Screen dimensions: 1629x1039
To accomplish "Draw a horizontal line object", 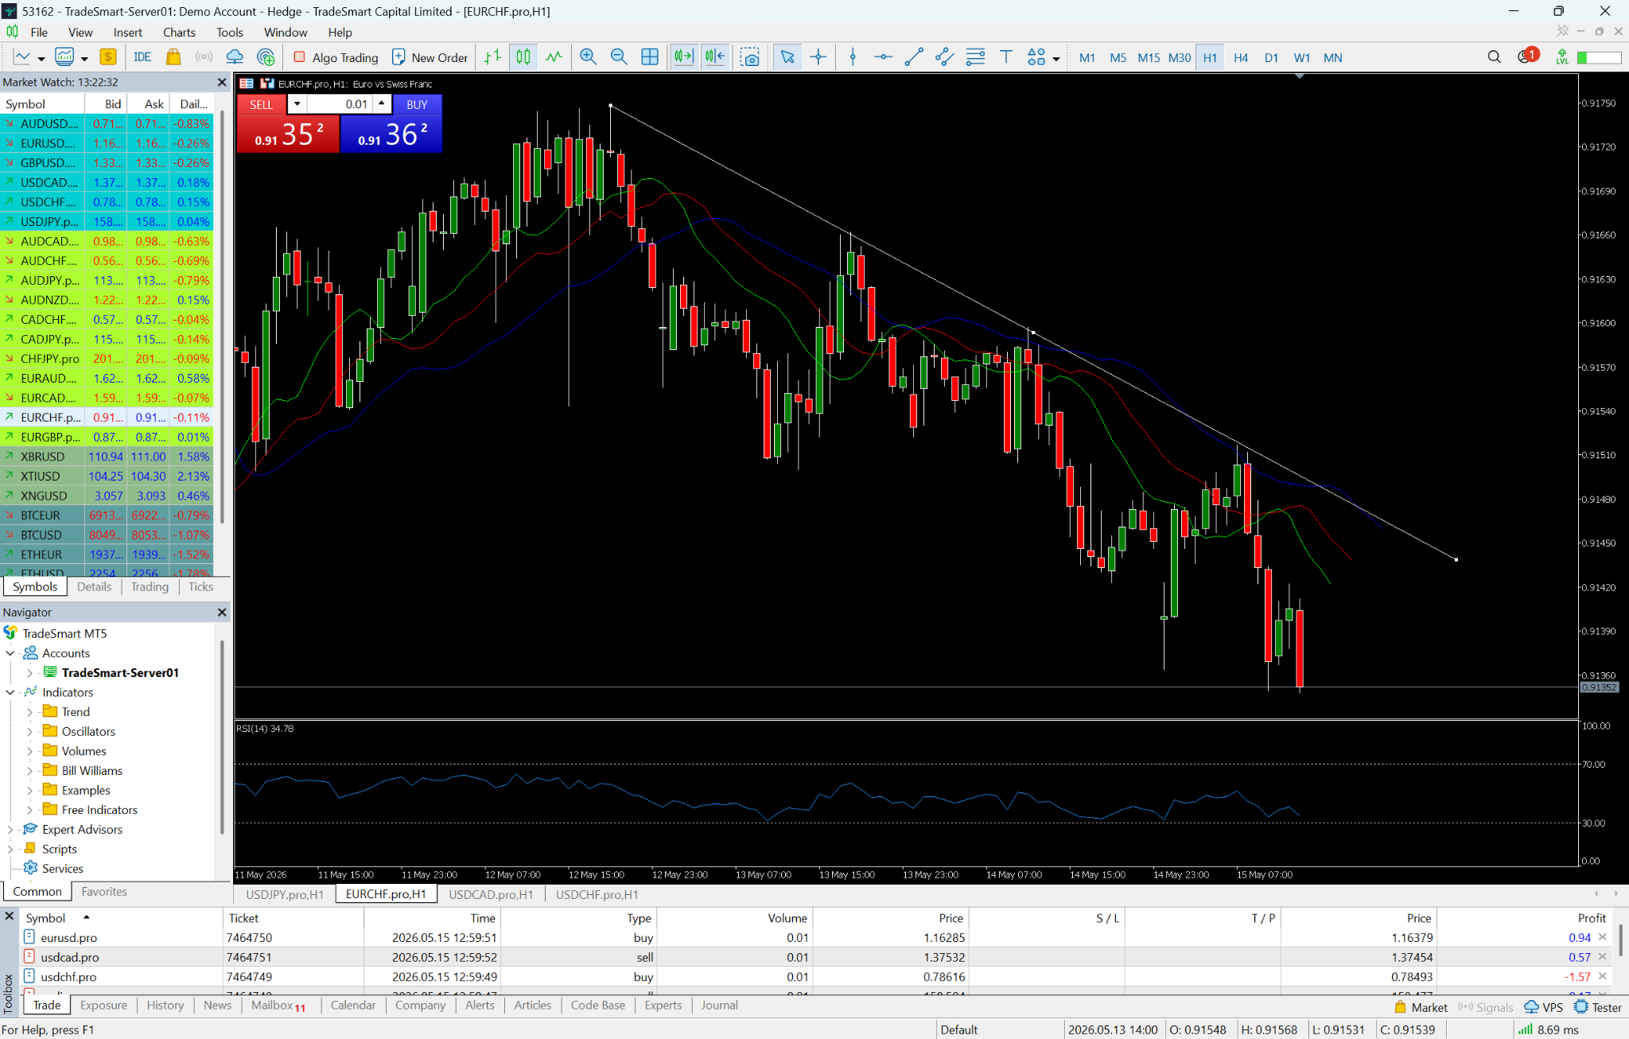I will pyautogui.click(x=883, y=57).
